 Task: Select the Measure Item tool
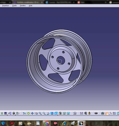(85, 113)
